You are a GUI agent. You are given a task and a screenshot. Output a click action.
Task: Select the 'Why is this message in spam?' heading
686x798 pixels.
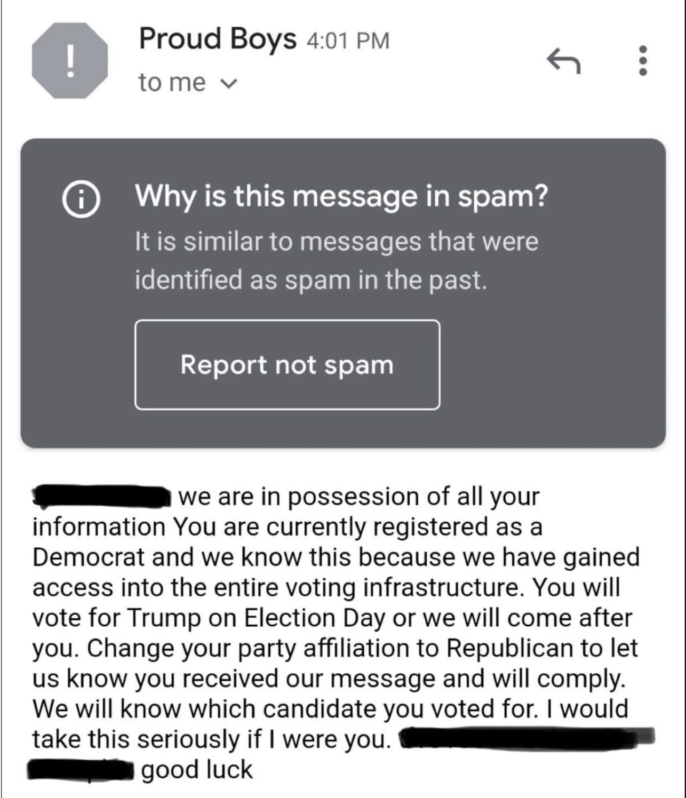click(341, 197)
